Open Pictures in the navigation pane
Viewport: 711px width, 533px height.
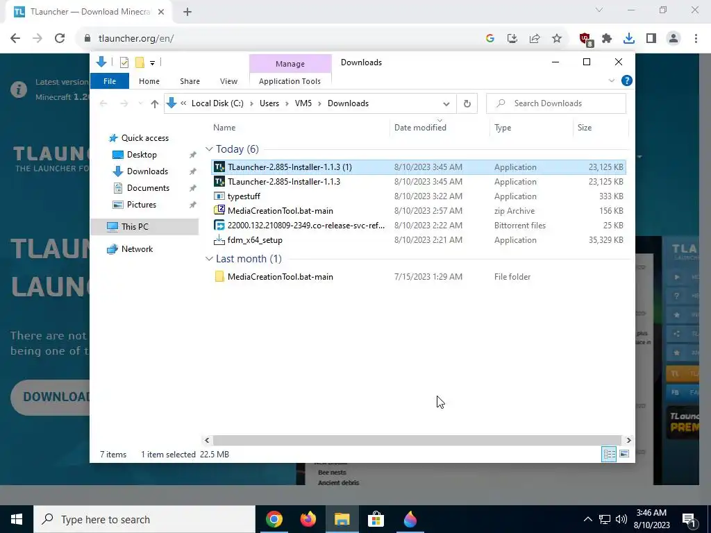coord(142,205)
